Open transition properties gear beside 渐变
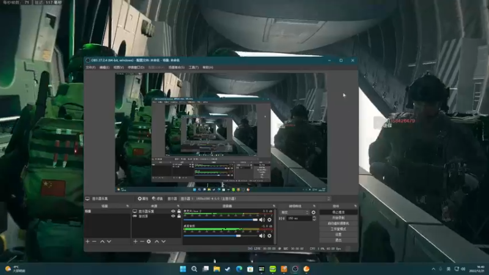The width and height of the screenshot is (489, 275). (x=314, y=212)
